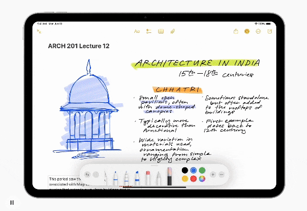Collapse the note from full screen

(x=39, y=31)
